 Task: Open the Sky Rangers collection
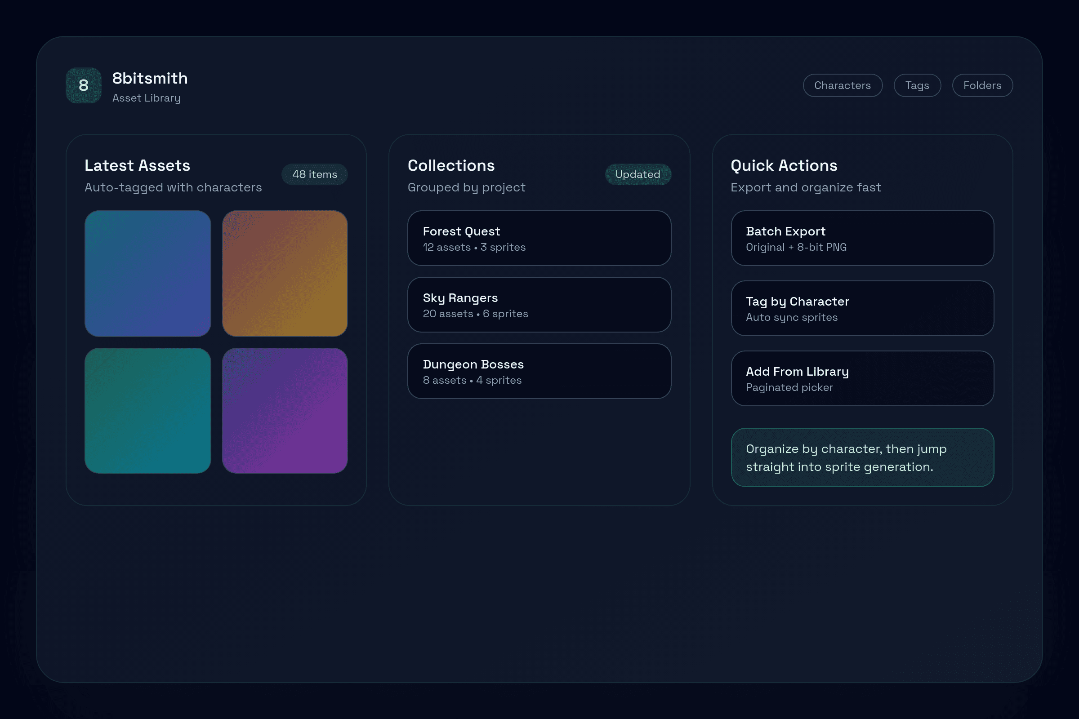click(539, 305)
